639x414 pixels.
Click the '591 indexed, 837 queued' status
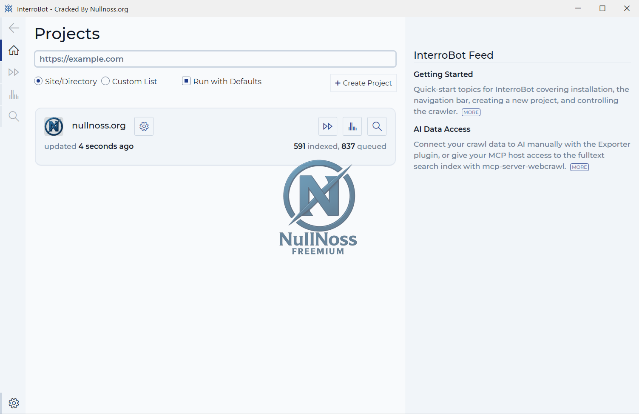340,146
